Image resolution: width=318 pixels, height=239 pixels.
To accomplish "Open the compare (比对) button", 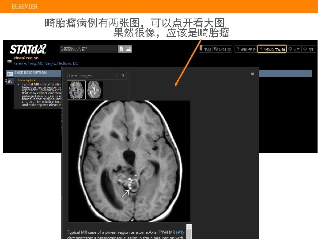I will [x=223, y=49].
